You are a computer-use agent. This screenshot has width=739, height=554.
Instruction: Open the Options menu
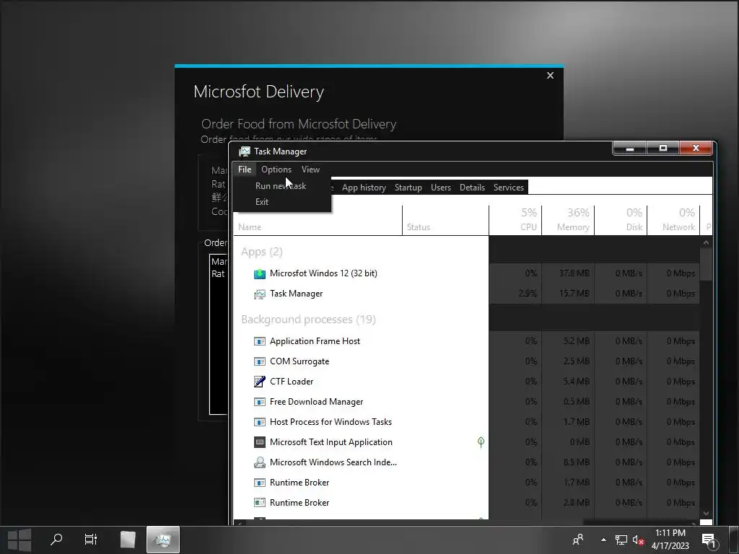click(276, 170)
